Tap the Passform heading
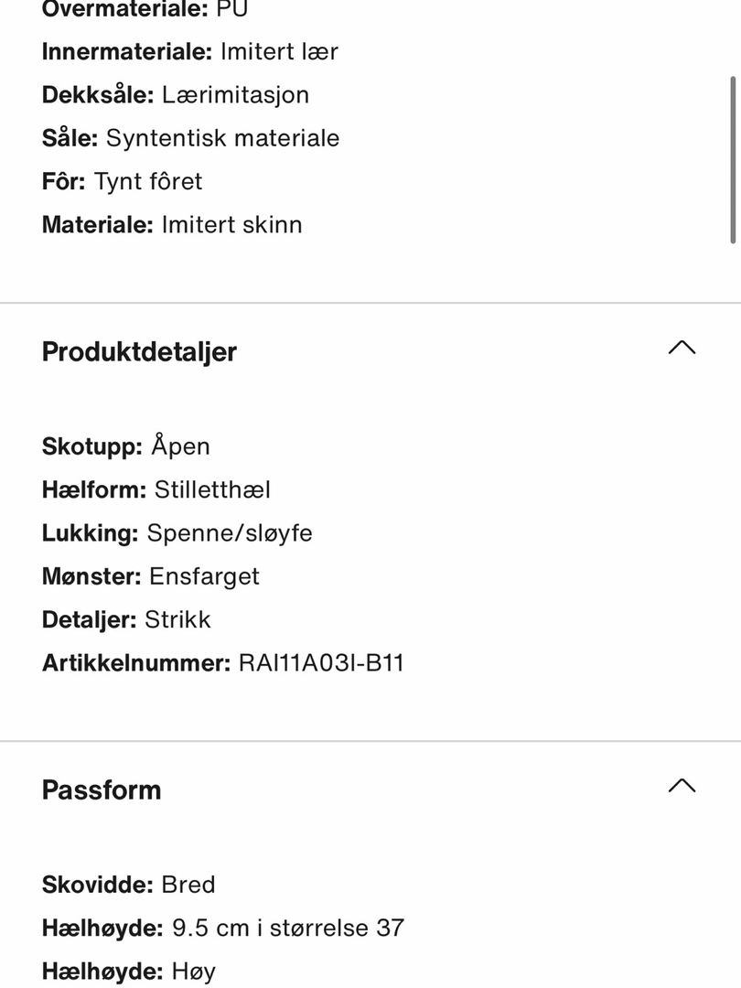The height and width of the screenshot is (988, 741). coord(102,790)
